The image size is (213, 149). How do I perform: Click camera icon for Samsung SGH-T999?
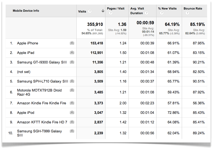pos(72,131)
